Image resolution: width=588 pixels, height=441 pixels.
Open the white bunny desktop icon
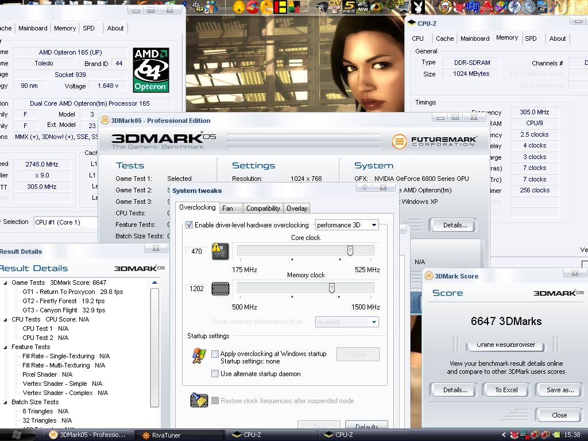pyautogui.click(x=418, y=7)
